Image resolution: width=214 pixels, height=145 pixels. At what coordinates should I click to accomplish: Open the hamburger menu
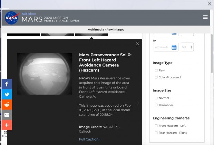pyautogui.click(x=205, y=17)
